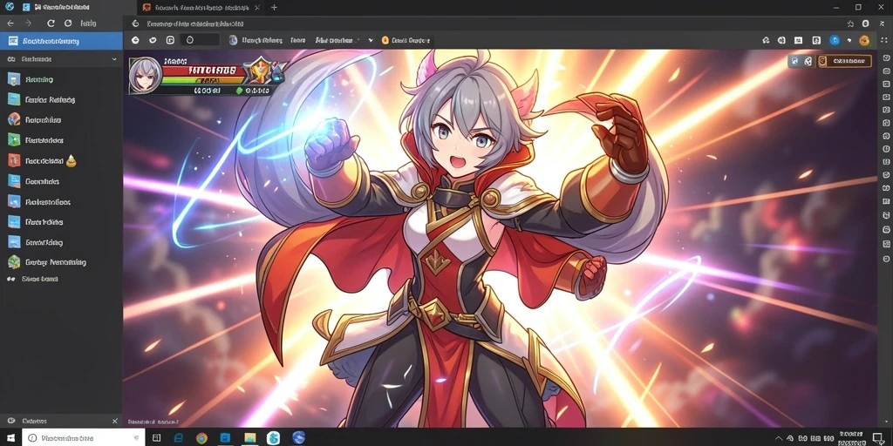Launch Chrome from the taskbar
This screenshot has height=446, width=893.
pyautogui.click(x=201, y=437)
